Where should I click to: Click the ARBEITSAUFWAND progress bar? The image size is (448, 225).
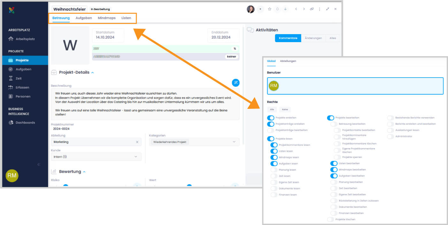(x=165, y=56)
